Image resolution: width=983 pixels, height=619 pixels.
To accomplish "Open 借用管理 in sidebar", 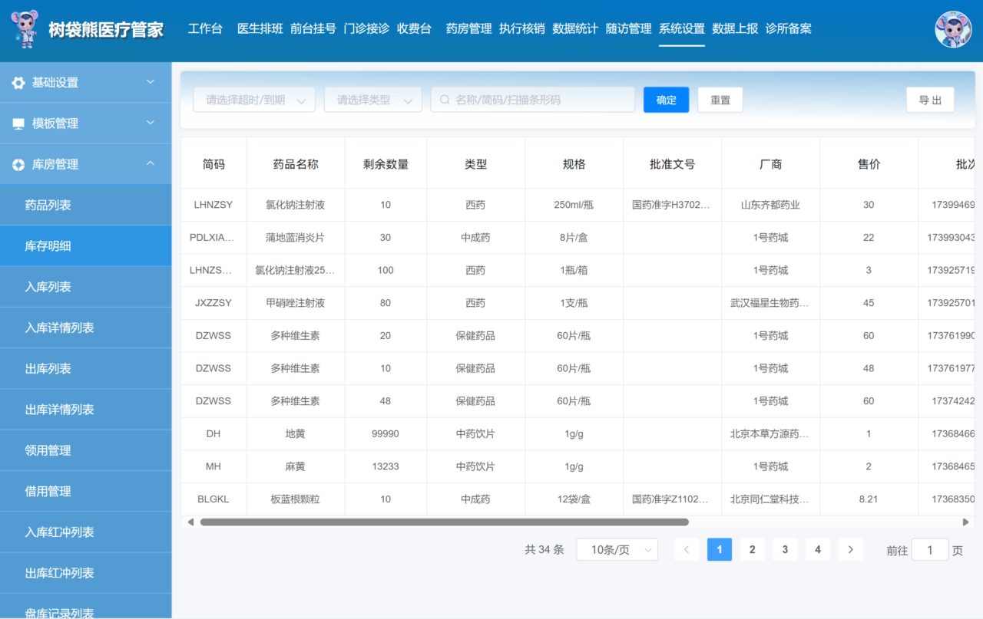I will click(86, 491).
